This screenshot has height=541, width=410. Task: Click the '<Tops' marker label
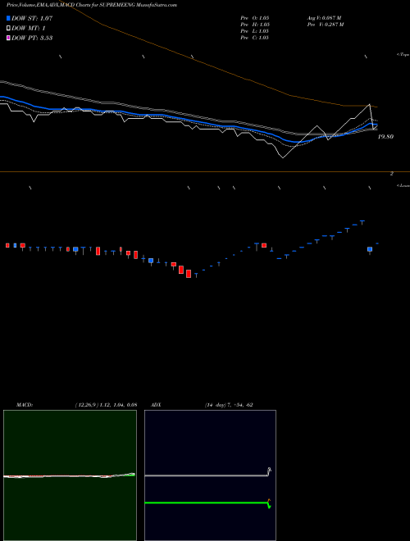click(x=403, y=55)
